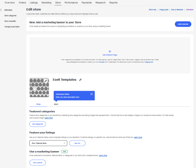The width and height of the screenshot is (196, 168).
Task: Switch to the About tab
Action: [x=56, y=104]
